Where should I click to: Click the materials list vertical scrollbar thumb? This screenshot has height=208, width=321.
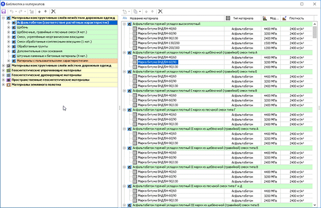(315, 32)
